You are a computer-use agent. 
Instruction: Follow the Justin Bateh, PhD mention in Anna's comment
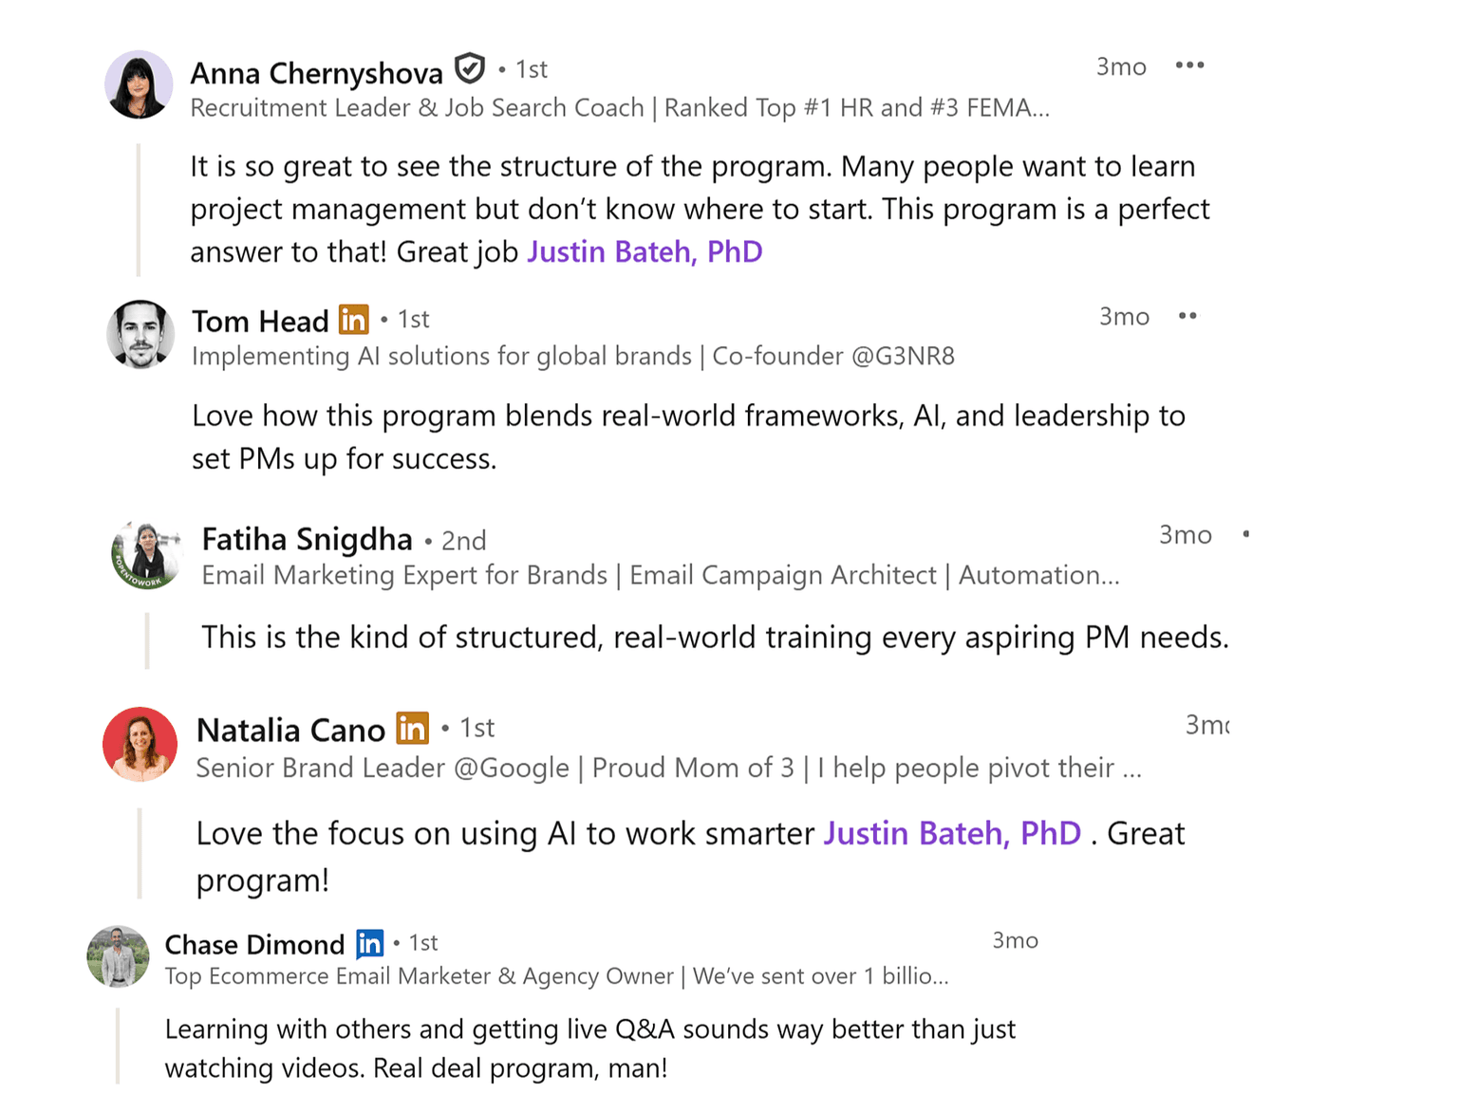645,251
